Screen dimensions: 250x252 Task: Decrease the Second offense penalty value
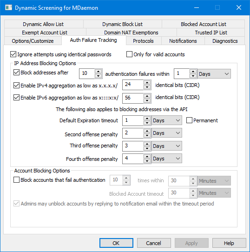(x=147, y=135)
